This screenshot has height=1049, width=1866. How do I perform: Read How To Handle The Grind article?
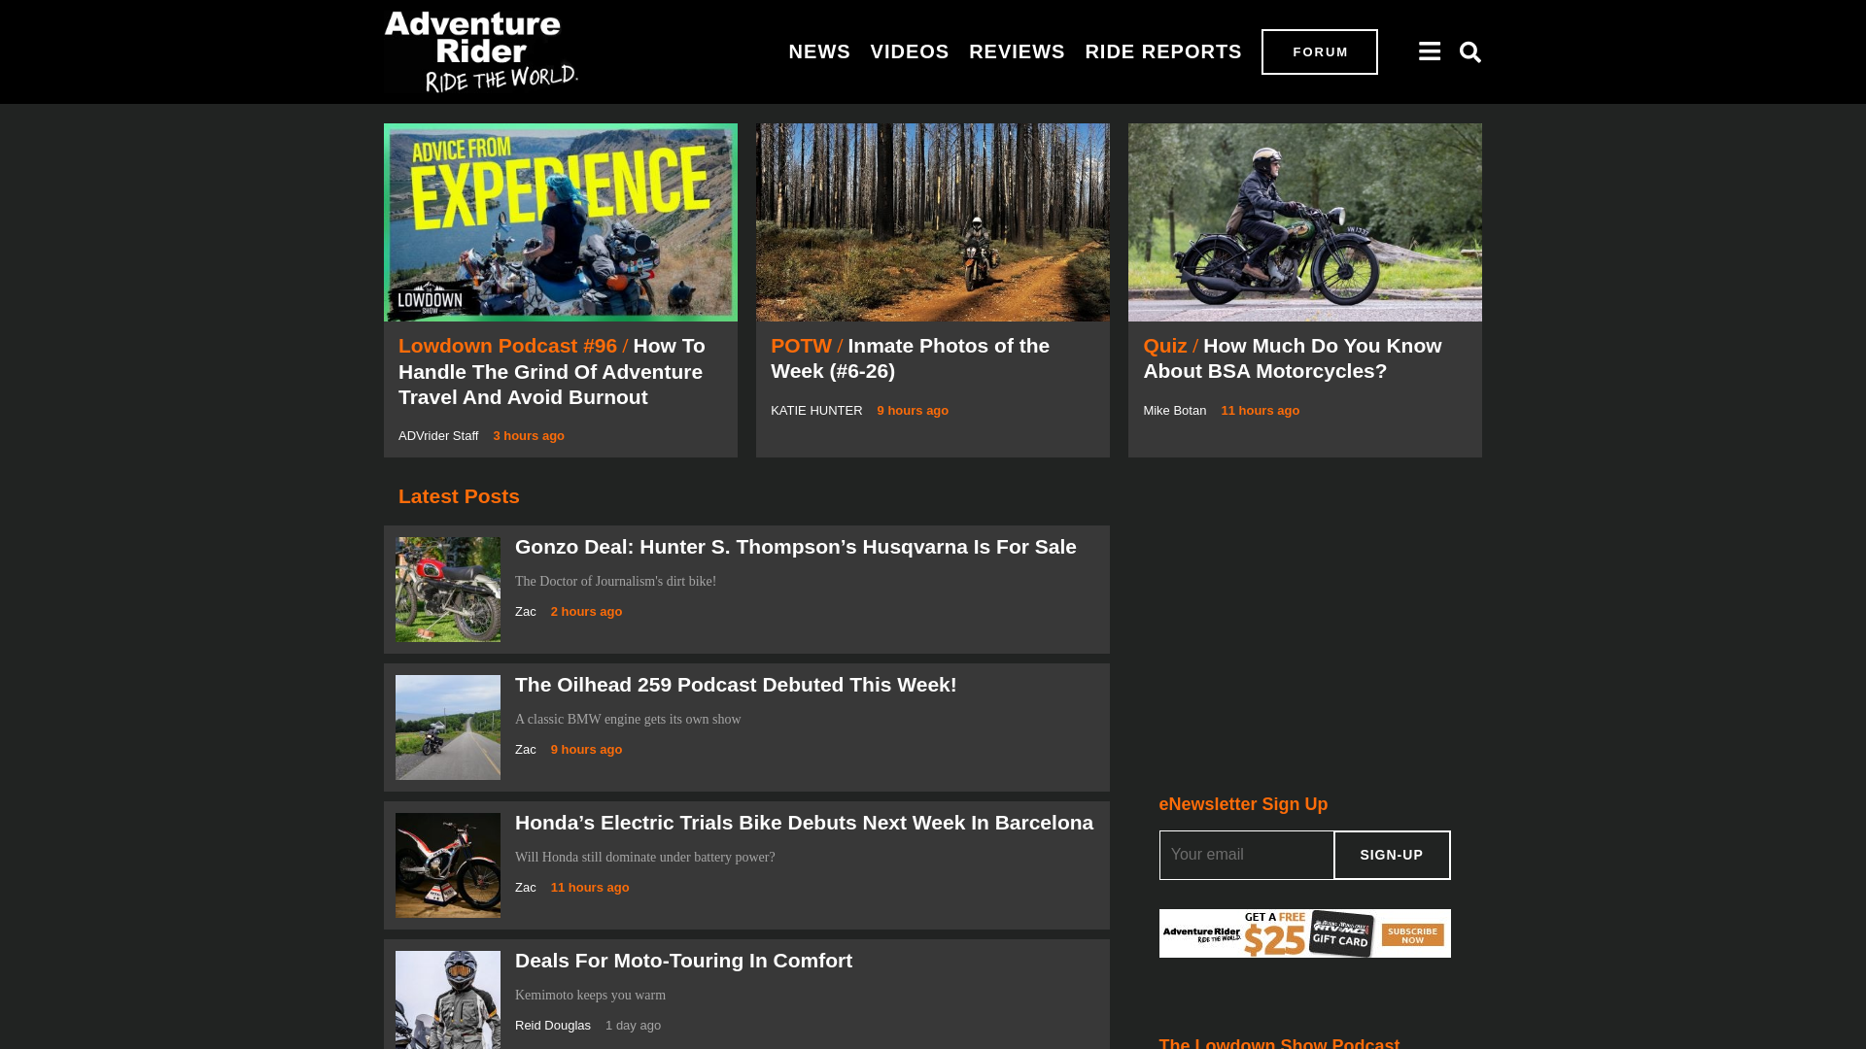point(551,372)
